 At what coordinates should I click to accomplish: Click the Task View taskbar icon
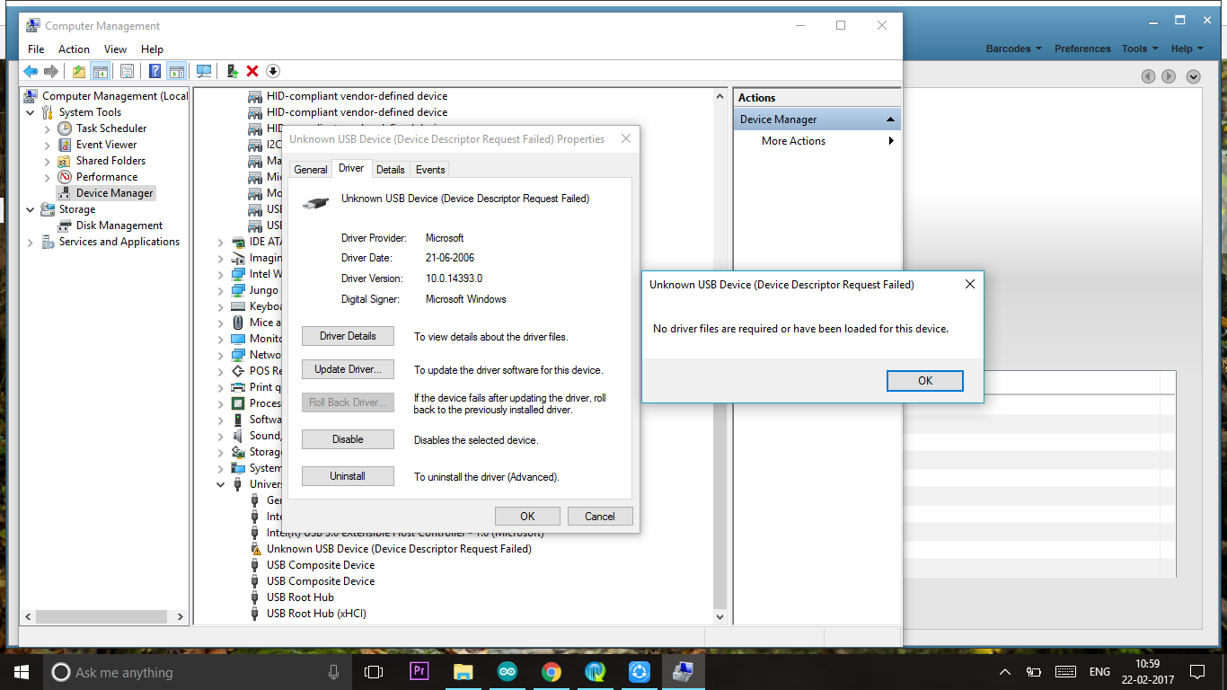pos(374,671)
